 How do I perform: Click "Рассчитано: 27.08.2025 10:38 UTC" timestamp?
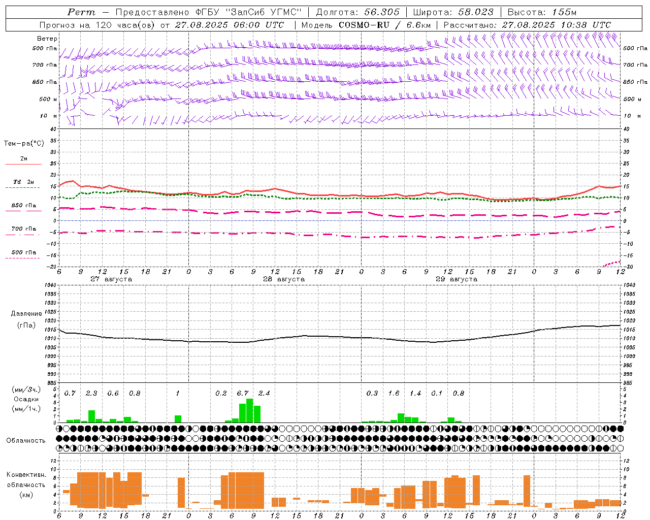coord(527,25)
